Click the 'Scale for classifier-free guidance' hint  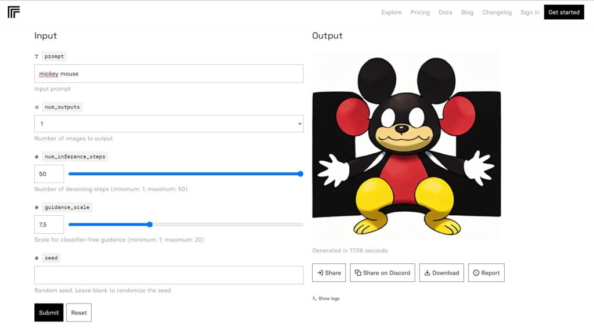(x=119, y=240)
